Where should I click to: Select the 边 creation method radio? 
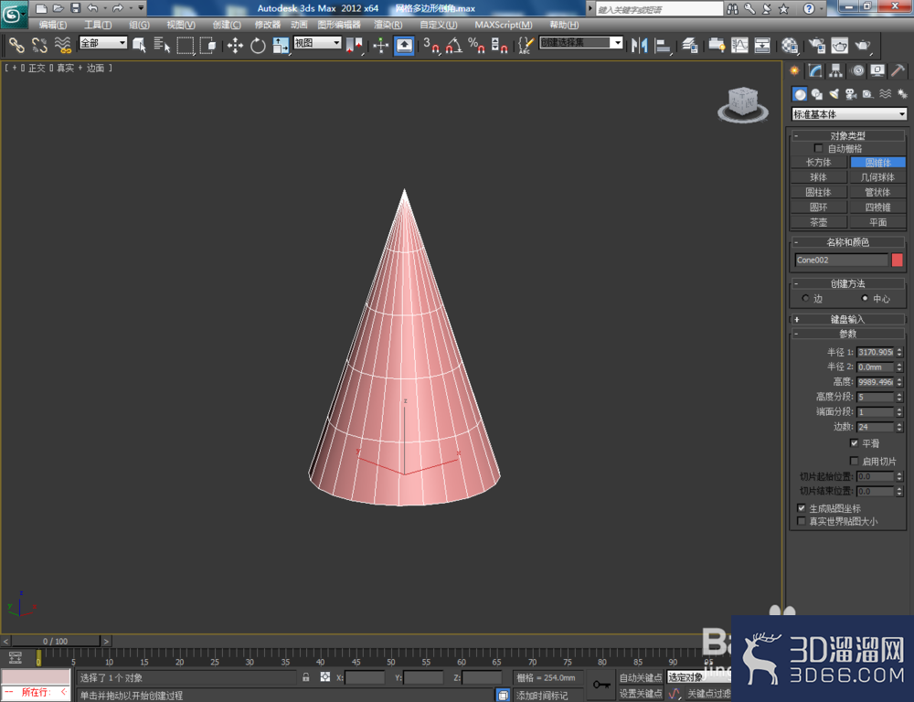(x=805, y=299)
